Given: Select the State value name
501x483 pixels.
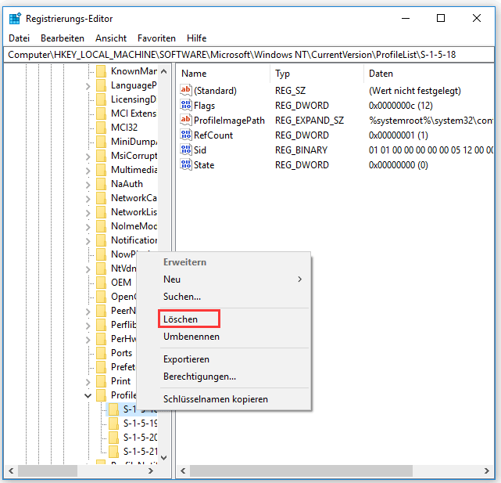Looking at the screenshot, I should [x=204, y=165].
